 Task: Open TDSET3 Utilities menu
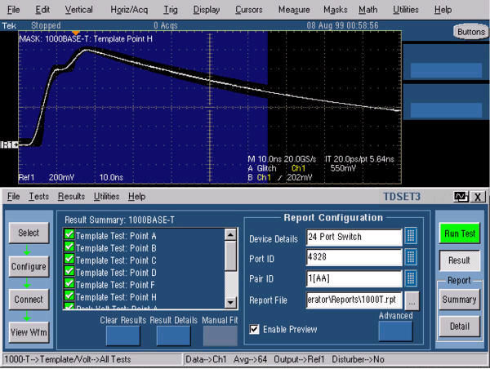pyautogui.click(x=106, y=197)
